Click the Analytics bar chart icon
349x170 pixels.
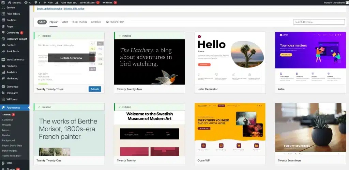(x=3, y=72)
